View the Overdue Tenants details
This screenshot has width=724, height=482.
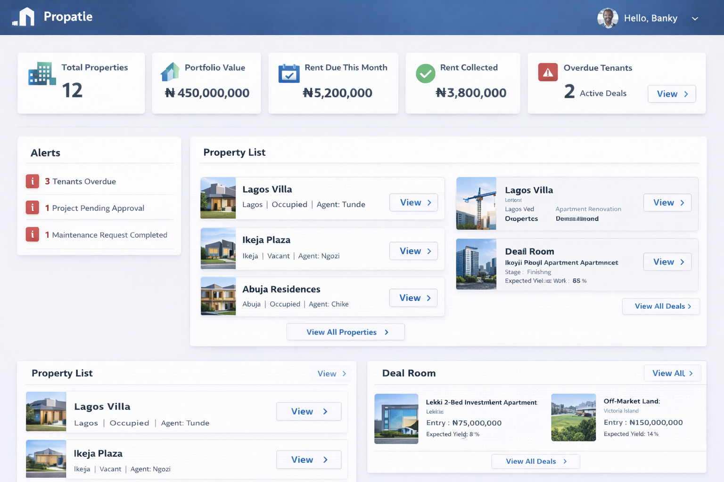tap(672, 94)
